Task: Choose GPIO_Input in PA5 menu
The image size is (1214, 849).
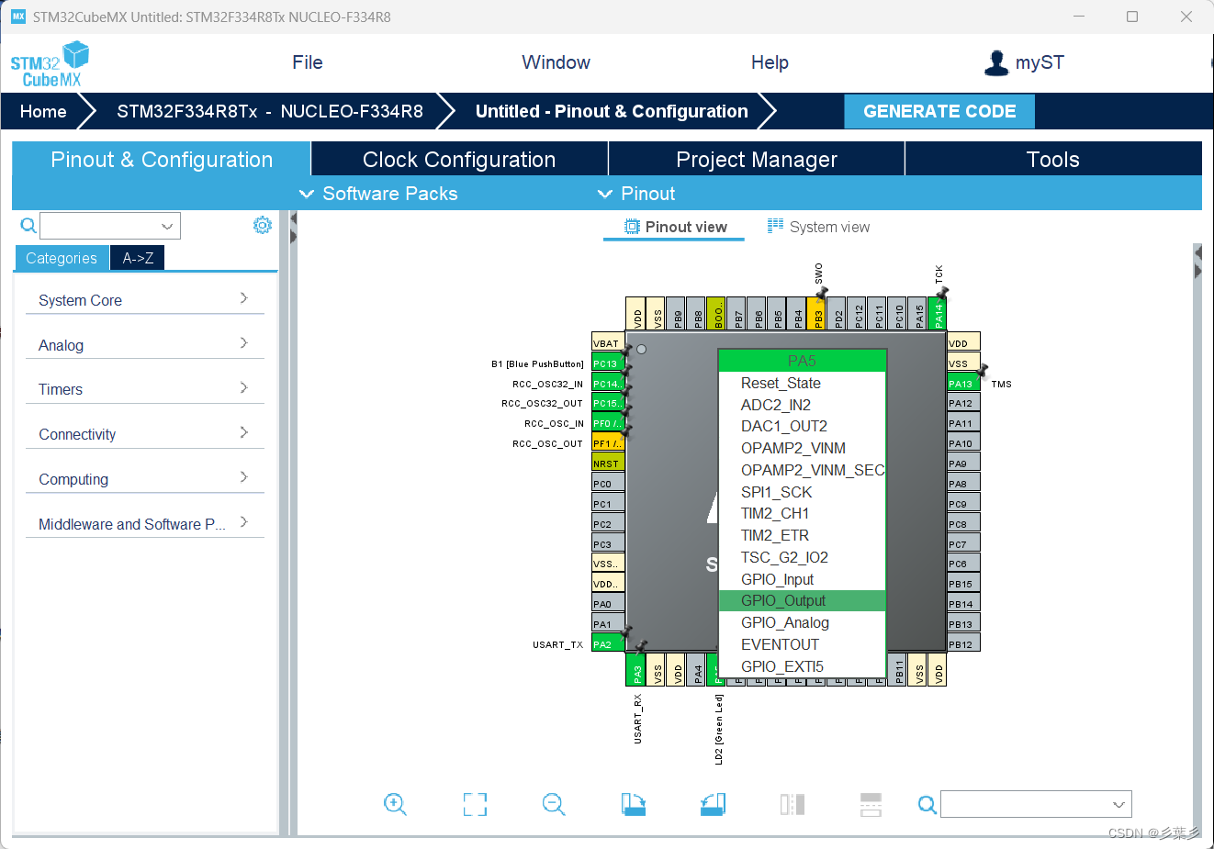Action: (802, 579)
